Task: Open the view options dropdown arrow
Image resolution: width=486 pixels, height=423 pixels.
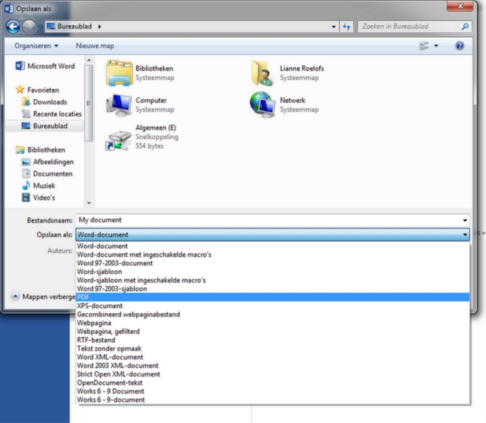Action: (x=436, y=46)
